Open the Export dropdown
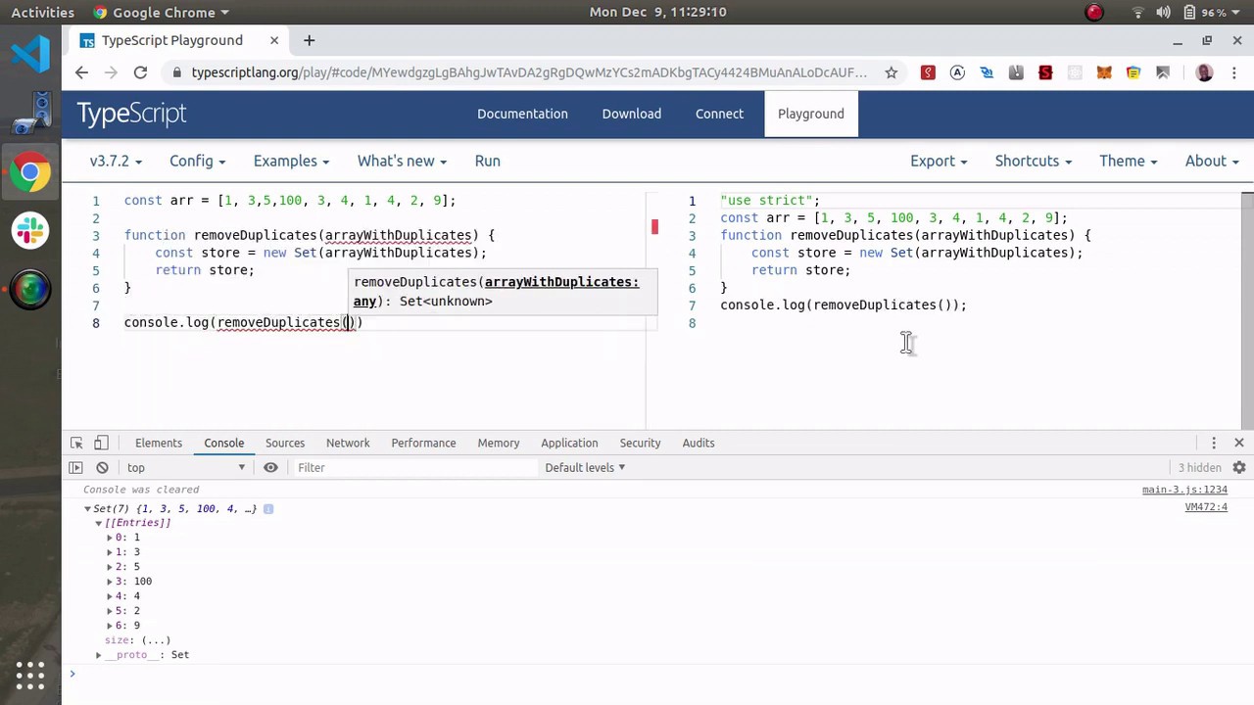 point(939,161)
